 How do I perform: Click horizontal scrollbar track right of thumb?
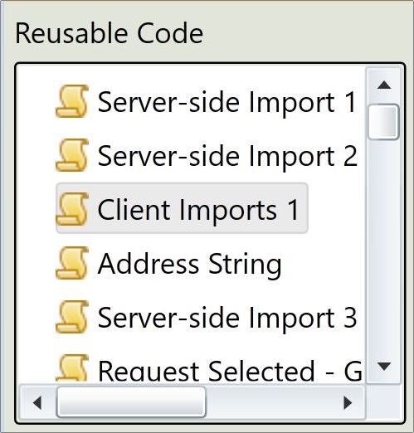[269, 402]
